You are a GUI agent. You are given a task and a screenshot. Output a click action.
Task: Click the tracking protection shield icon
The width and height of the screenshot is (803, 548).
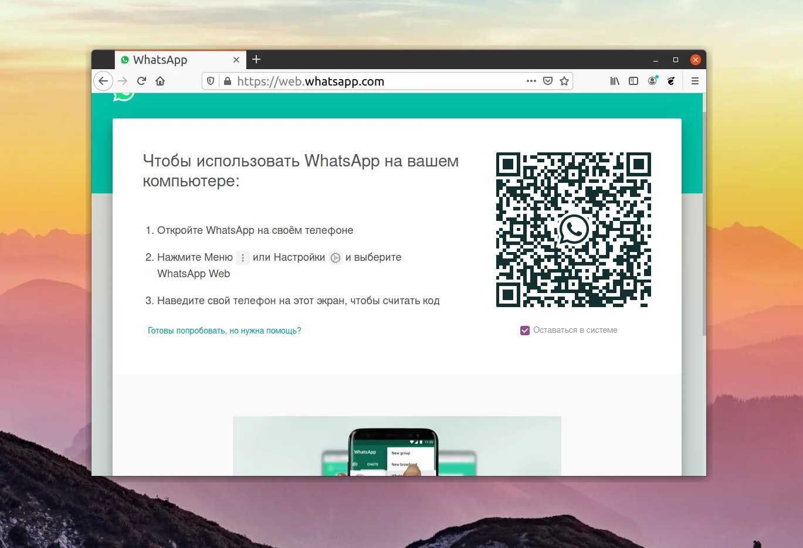pos(211,81)
